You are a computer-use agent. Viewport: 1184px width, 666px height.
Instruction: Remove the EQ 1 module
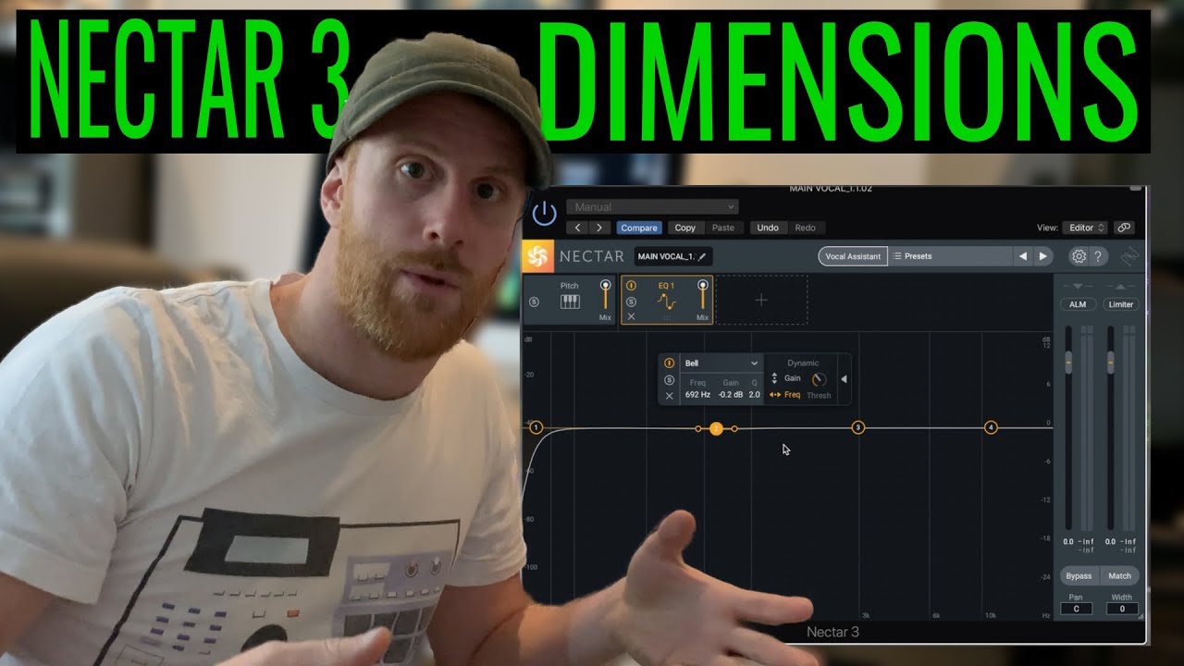tap(631, 316)
